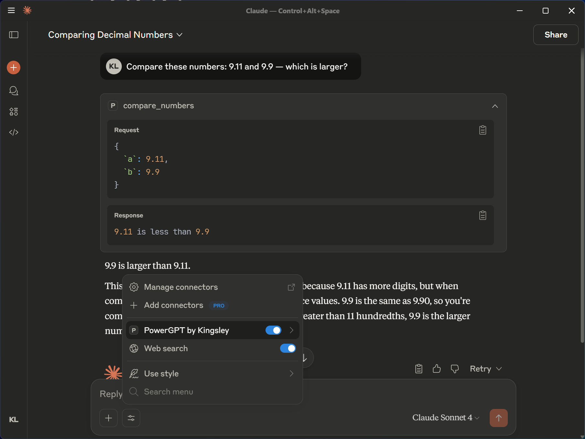Viewport: 585px width, 439px height.
Task: Click the Claude starburst logo in title bar
Action: pyautogui.click(x=27, y=11)
